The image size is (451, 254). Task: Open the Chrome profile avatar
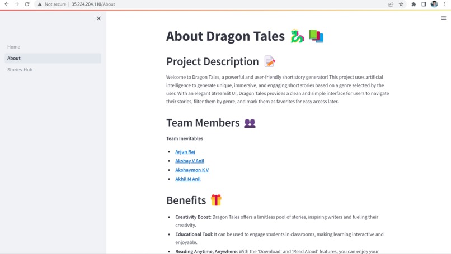click(x=434, y=4)
